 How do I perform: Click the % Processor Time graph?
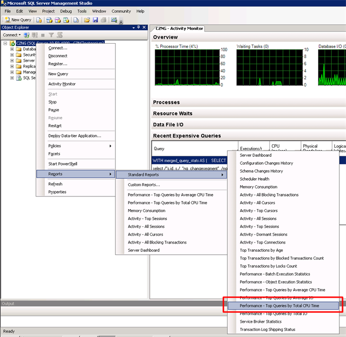point(187,68)
